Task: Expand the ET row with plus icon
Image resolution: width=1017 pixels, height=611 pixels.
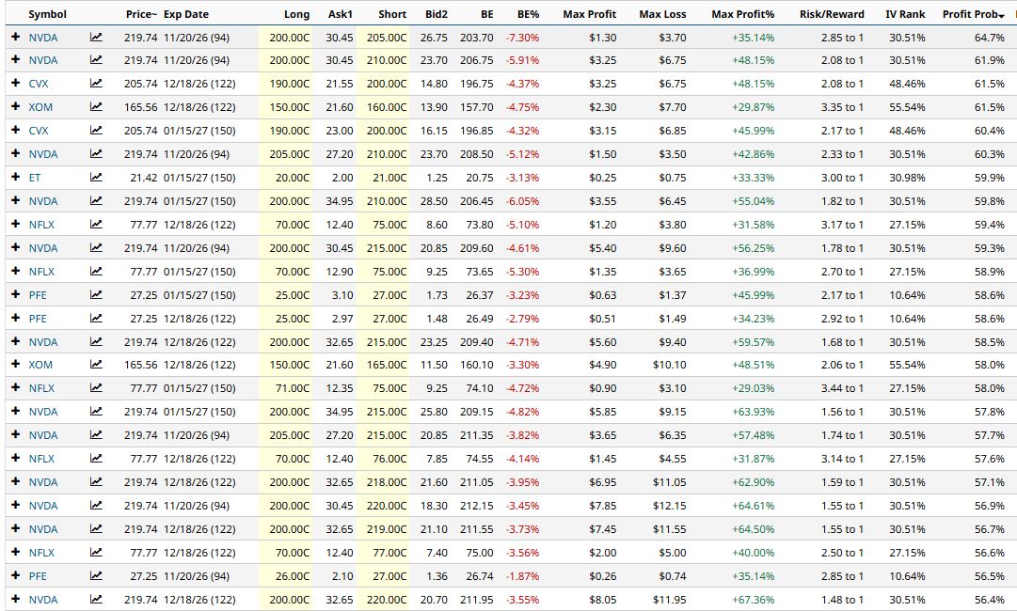Action: (16, 177)
